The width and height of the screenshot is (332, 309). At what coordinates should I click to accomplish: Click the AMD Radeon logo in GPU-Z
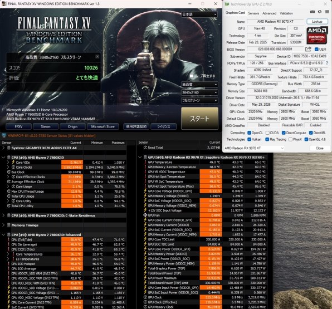coord(317,35)
